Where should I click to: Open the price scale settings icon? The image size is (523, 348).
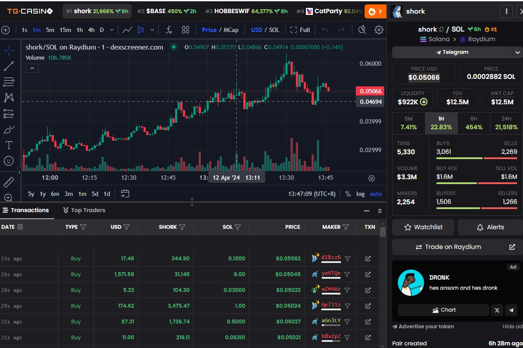pos(372,178)
